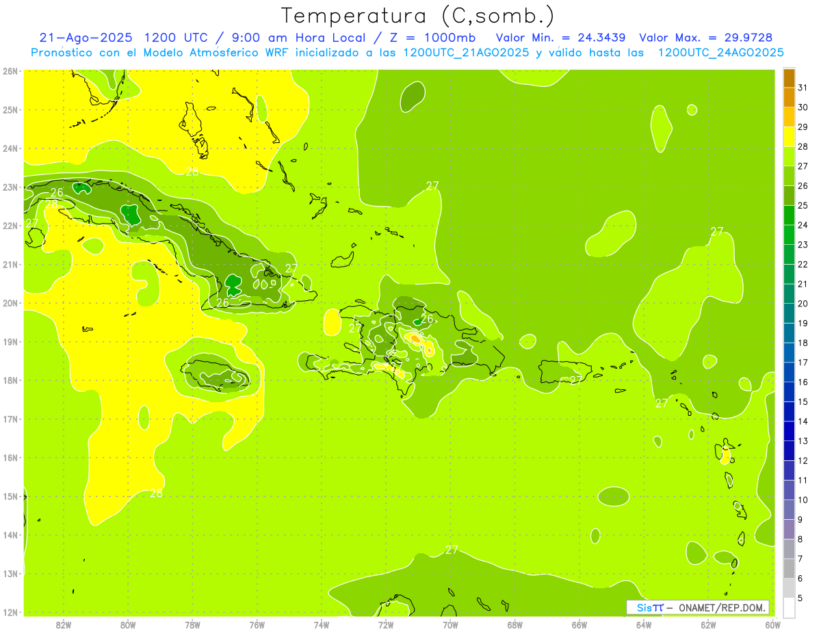
Task: Click the title "Temperatura (C,somb.)"
Action: point(417,16)
